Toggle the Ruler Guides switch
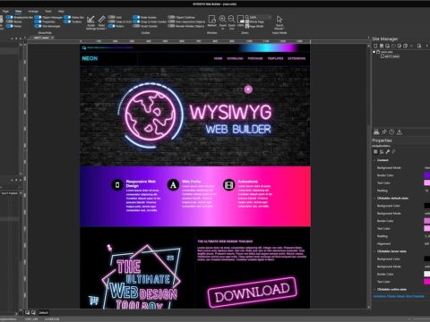This screenshot has height=322, width=430. point(136,17)
